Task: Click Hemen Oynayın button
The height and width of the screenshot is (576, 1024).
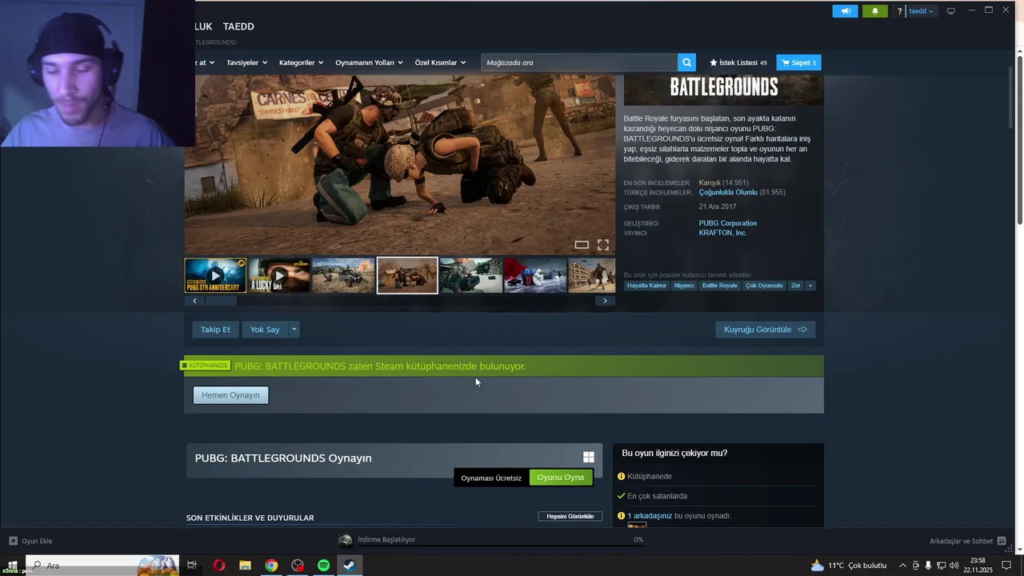Action: (230, 395)
